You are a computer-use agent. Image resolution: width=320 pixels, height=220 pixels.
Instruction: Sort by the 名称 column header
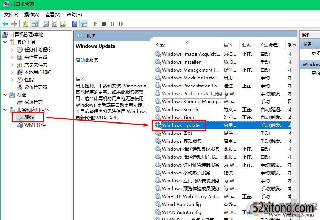(x=160, y=45)
